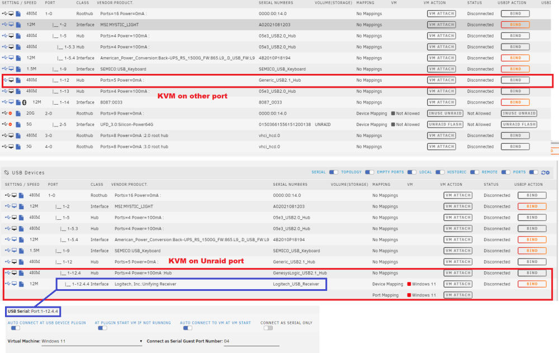Disable Auto Connect at USB Device Plugin

(x=15, y=328)
